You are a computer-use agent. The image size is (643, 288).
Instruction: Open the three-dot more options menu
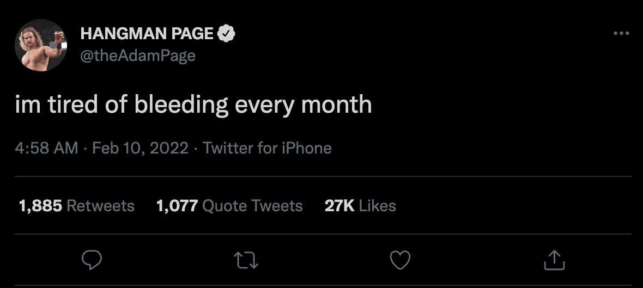pyautogui.click(x=621, y=34)
